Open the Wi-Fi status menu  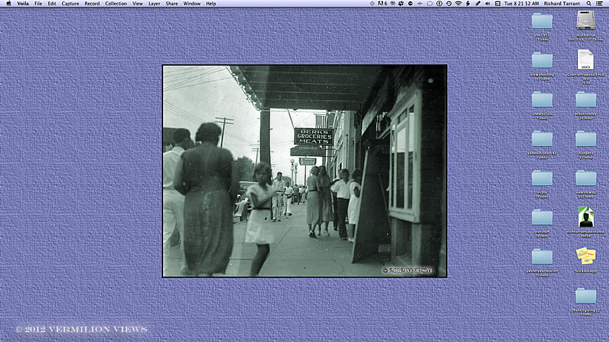pyautogui.click(x=458, y=3)
